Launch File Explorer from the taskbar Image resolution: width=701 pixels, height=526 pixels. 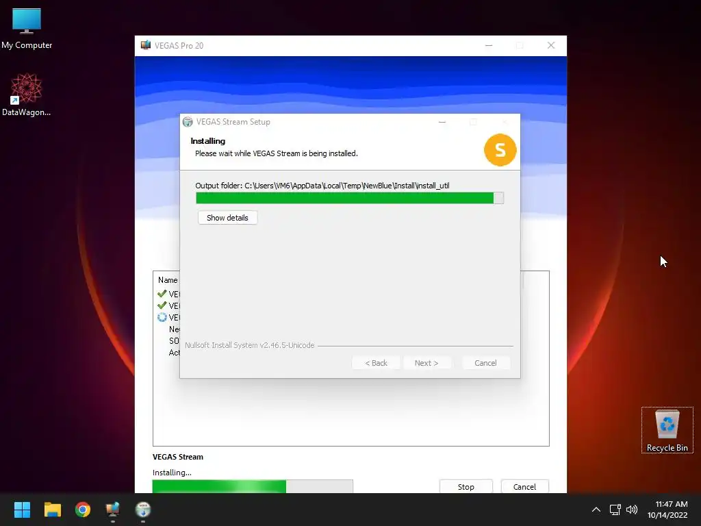coord(52,510)
